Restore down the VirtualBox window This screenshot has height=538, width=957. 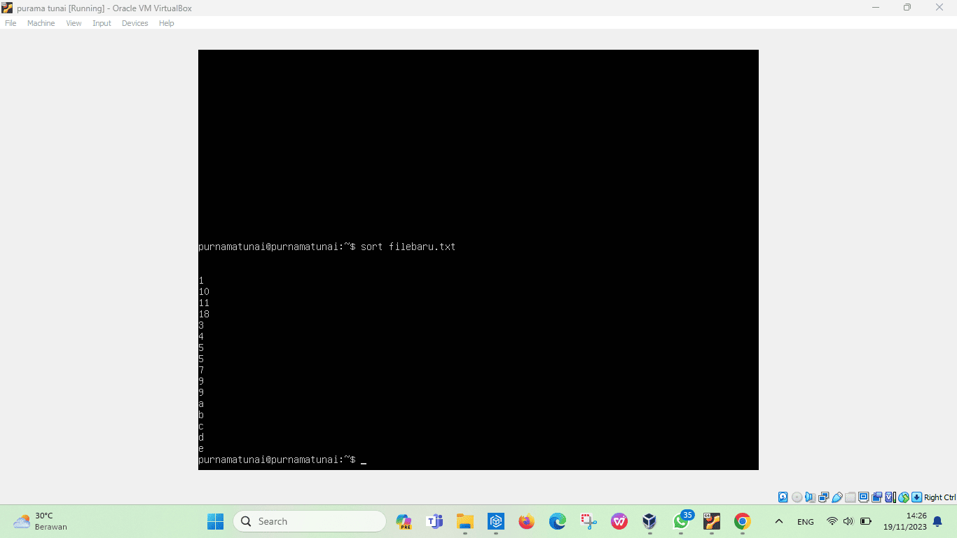pyautogui.click(x=907, y=8)
